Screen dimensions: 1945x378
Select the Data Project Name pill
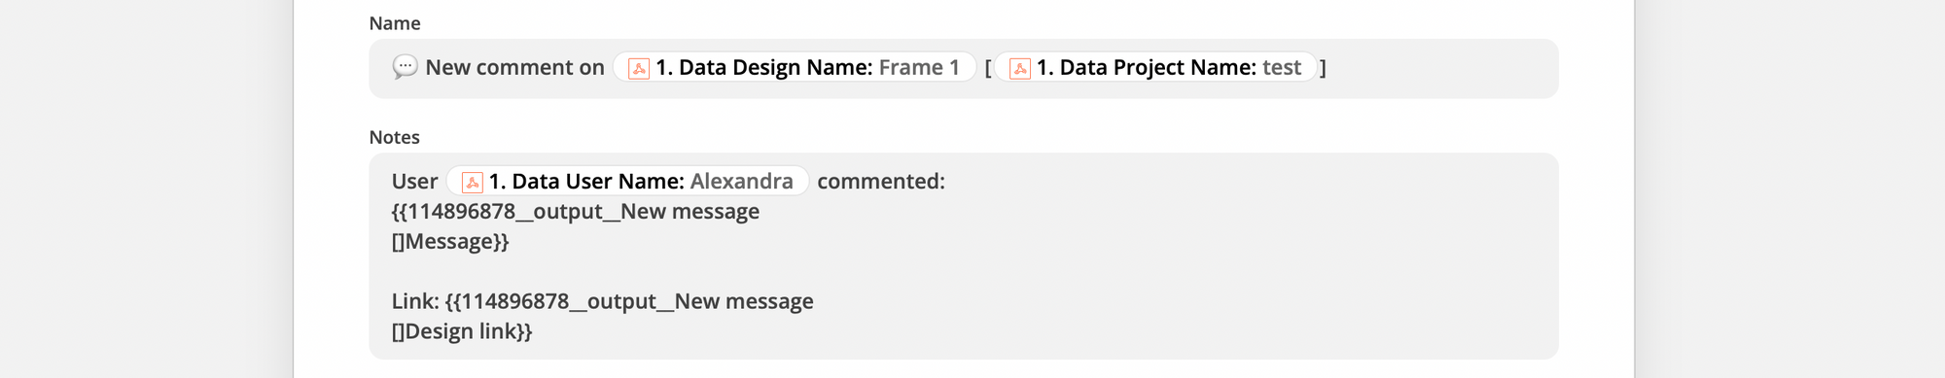point(1155,67)
